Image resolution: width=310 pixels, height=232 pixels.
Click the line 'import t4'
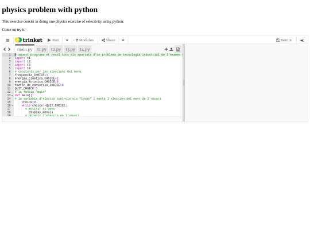(22, 68)
